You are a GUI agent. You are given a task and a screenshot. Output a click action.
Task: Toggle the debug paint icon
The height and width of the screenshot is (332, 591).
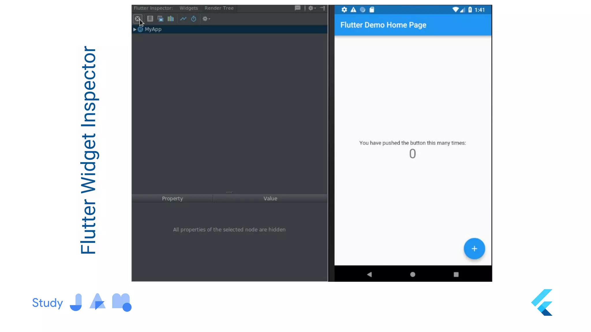150,19
